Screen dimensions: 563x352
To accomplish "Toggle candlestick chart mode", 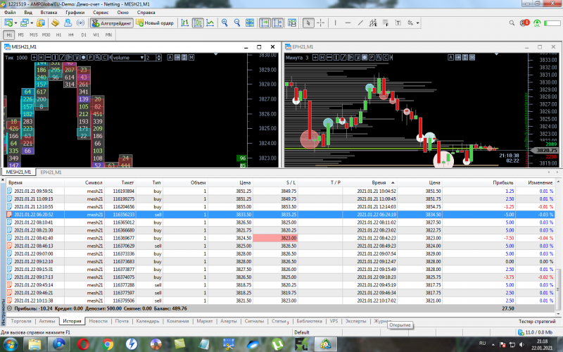I will click(198, 23).
